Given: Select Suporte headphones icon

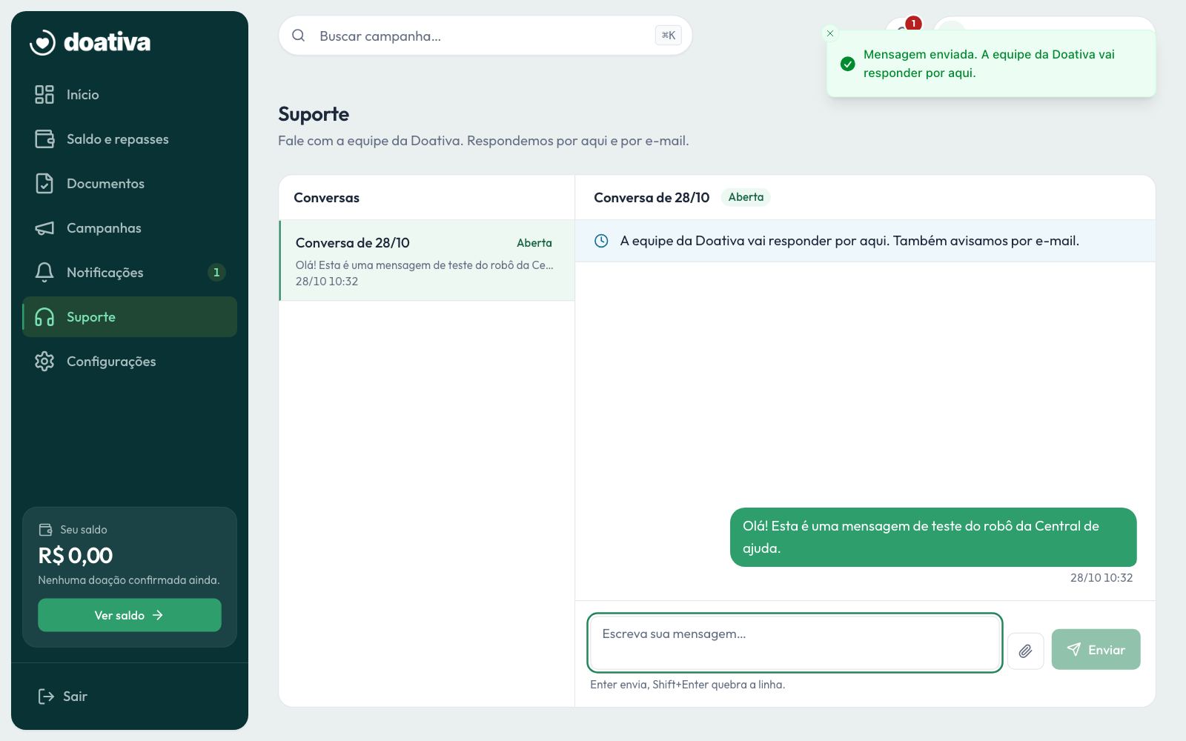Looking at the screenshot, I should (x=44, y=317).
